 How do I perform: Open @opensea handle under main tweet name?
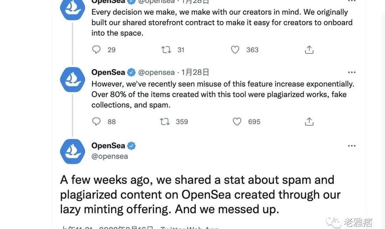[109, 156]
